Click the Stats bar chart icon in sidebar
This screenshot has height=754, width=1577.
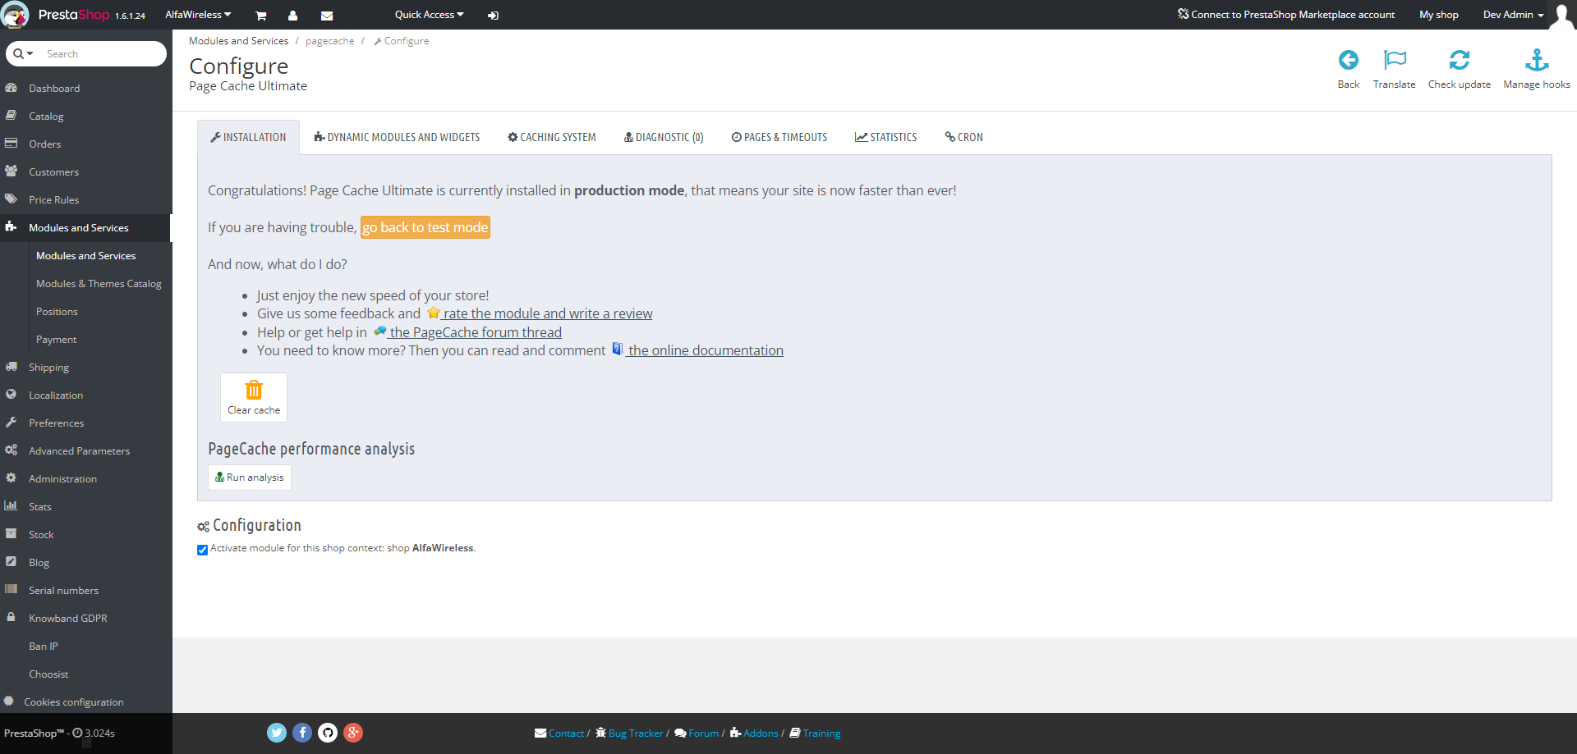[11, 506]
